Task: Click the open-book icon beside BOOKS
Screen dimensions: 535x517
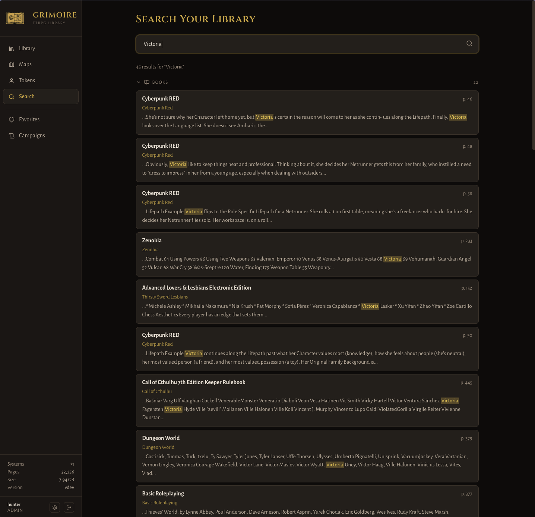Action: pos(147,82)
